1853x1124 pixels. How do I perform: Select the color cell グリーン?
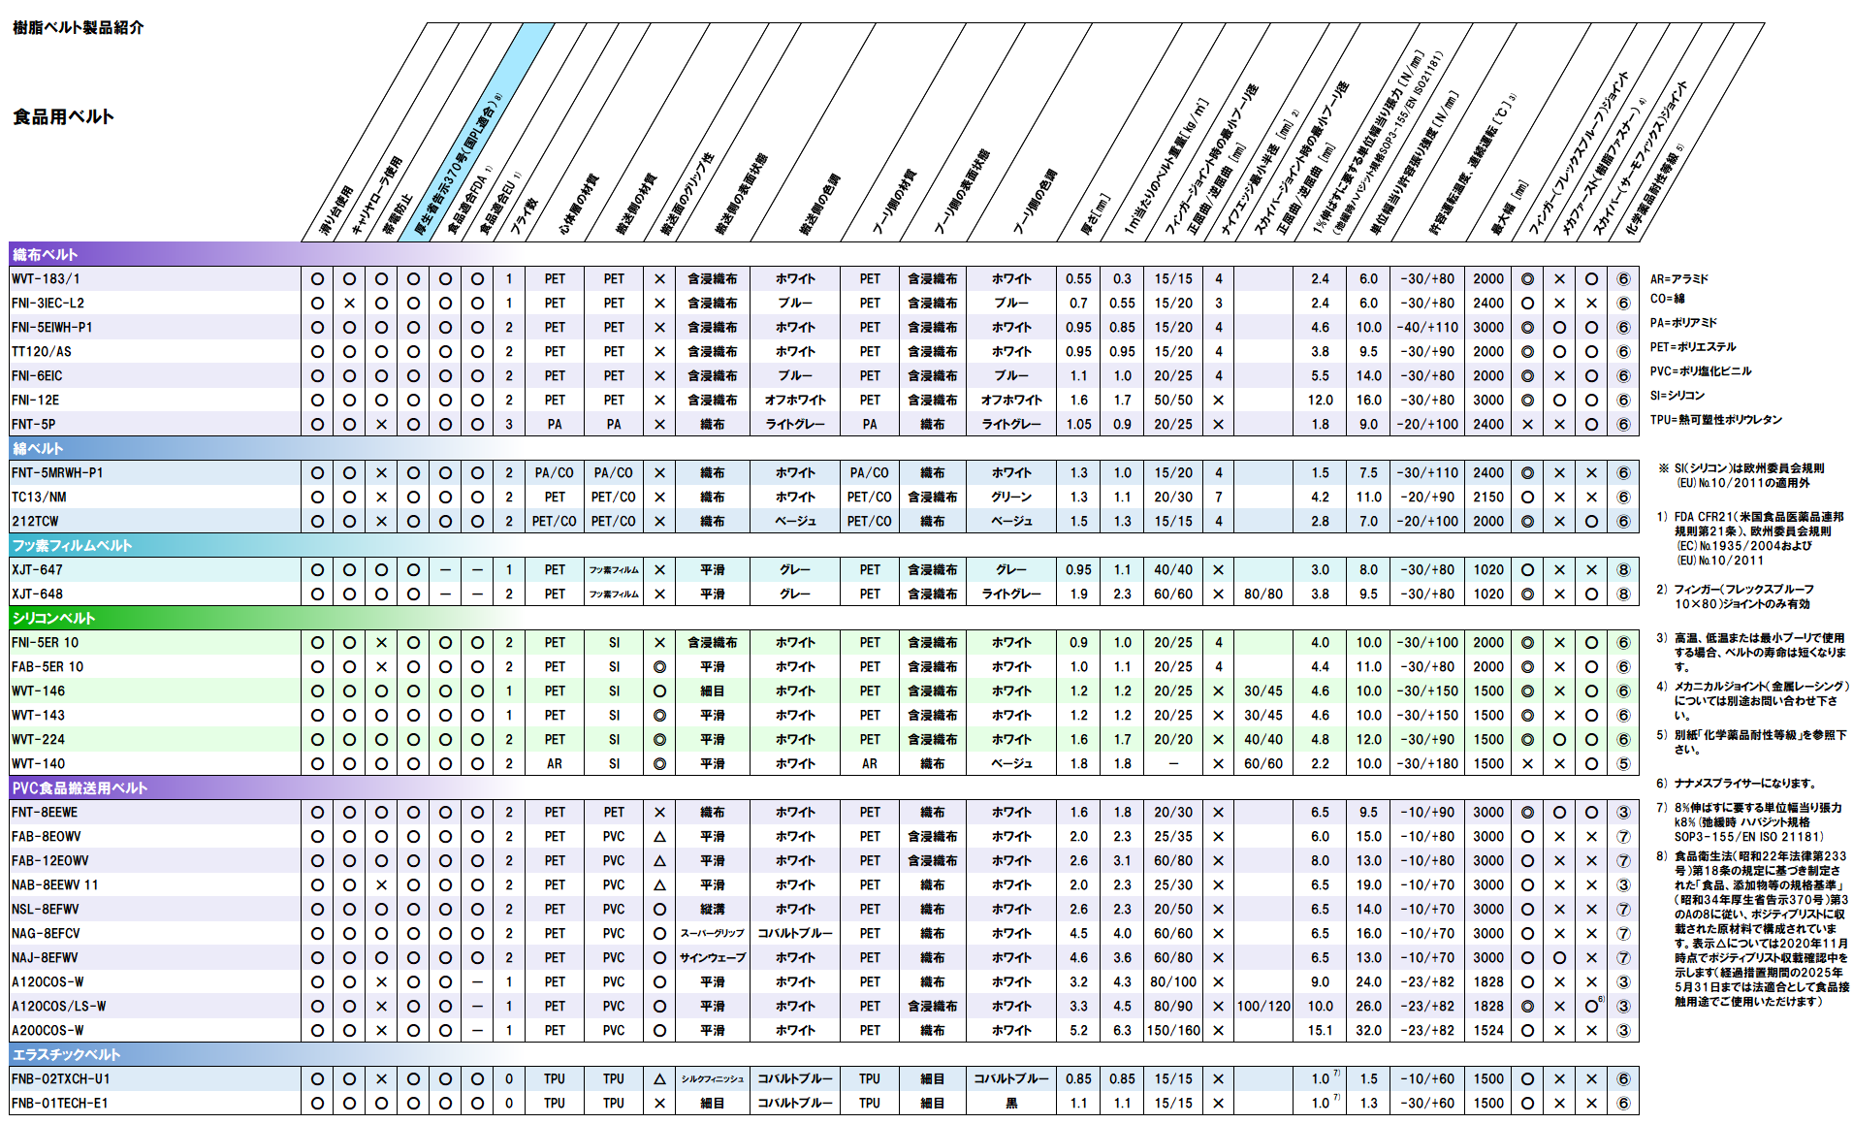(1011, 497)
